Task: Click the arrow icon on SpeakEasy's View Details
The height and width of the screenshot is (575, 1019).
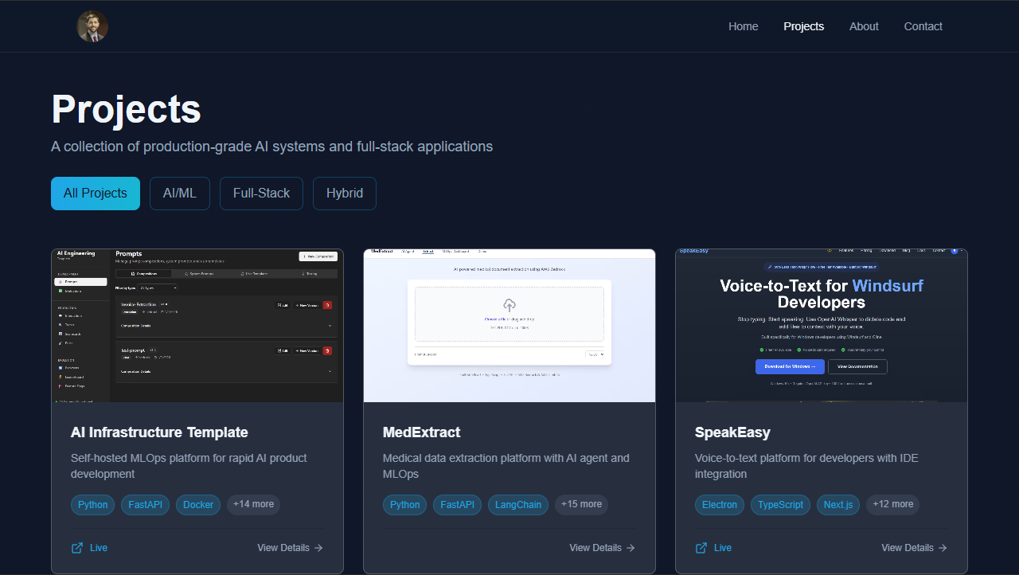Action: (x=943, y=547)
